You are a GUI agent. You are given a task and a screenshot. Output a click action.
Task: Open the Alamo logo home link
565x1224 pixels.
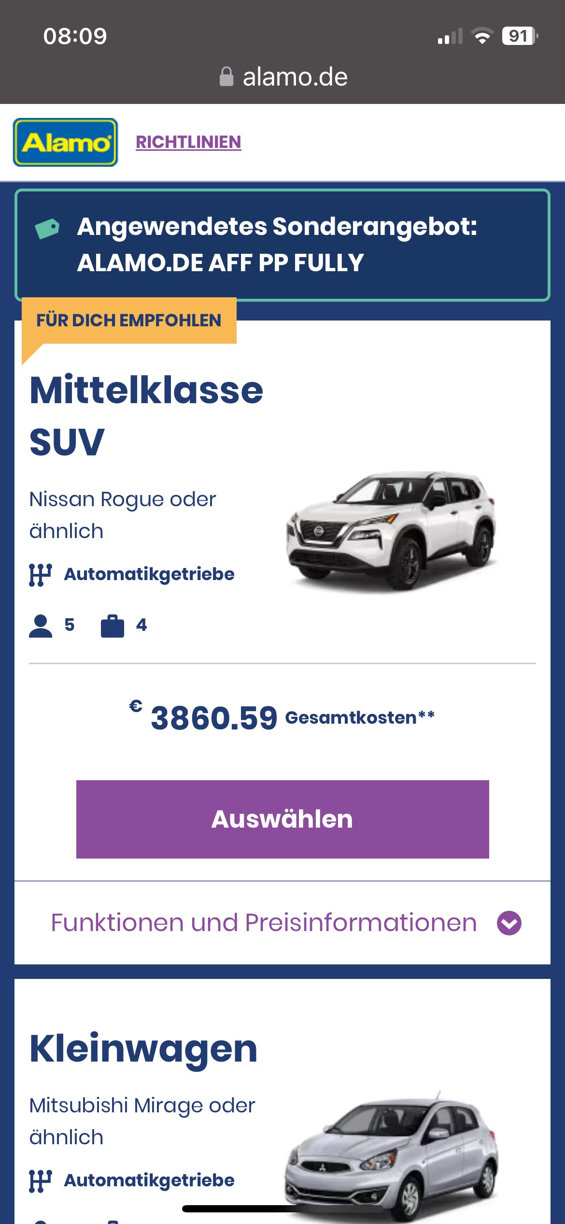coord(65,143)
